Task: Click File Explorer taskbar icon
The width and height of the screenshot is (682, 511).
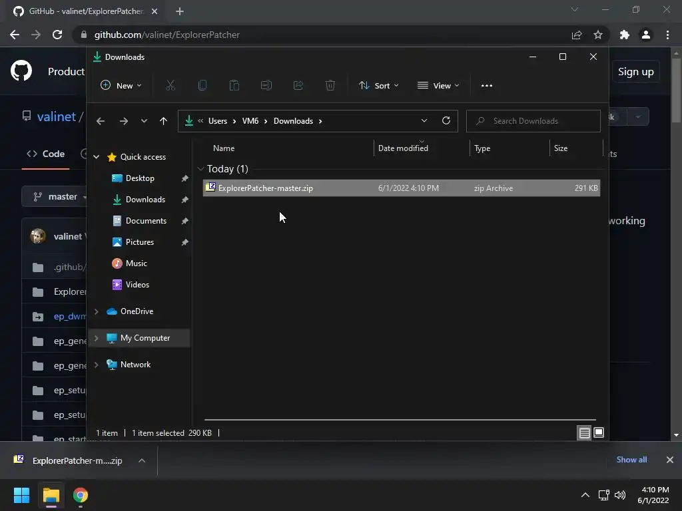Action: pos(51,495)
